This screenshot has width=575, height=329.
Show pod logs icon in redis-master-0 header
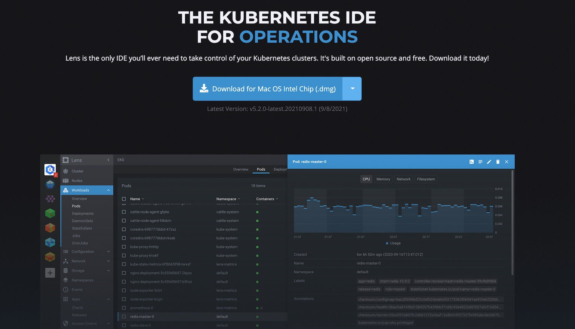tap(480, 162)
